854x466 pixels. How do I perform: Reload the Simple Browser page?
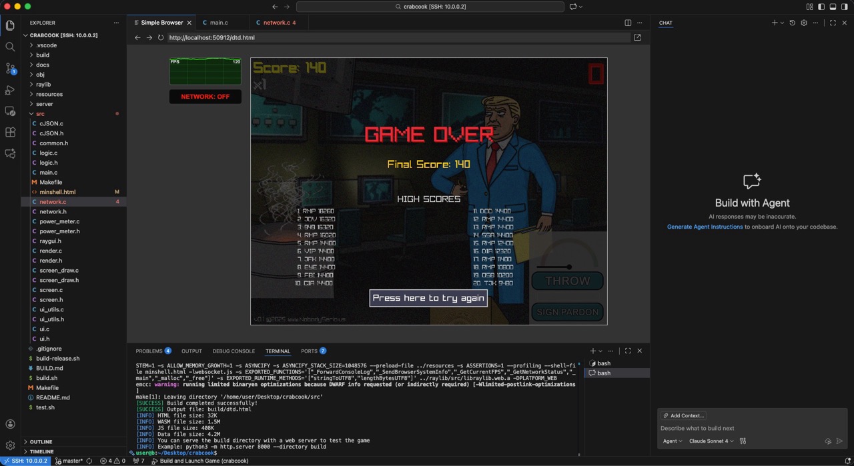160,38
